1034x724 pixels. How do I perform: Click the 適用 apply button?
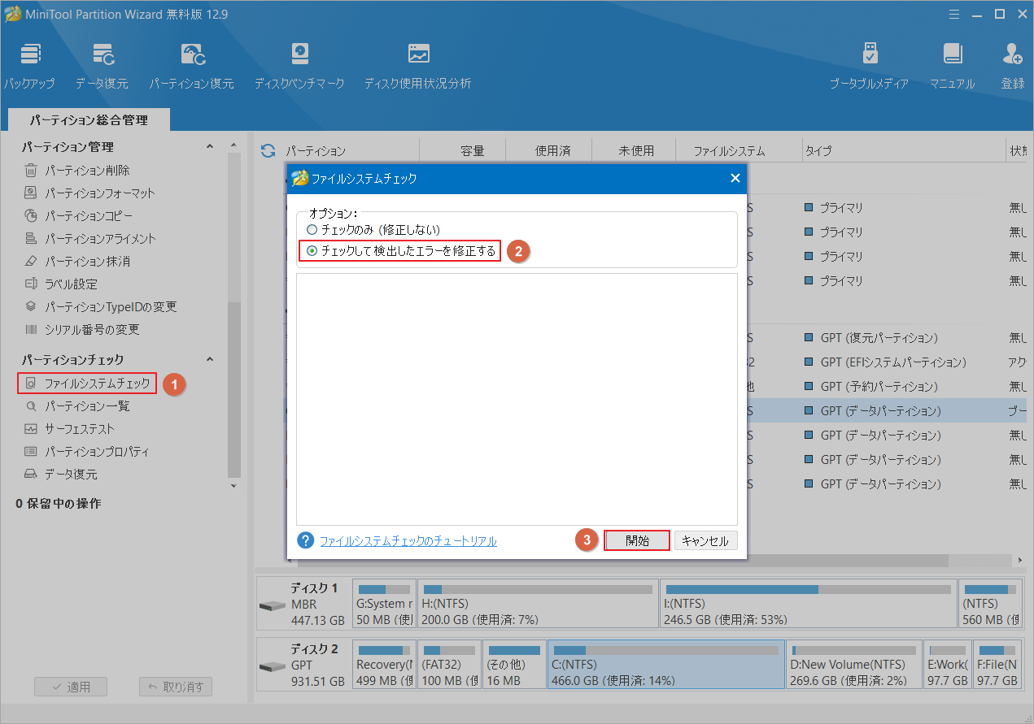(71, 687)
